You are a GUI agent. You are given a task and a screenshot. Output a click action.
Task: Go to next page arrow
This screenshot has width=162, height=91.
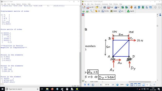(x=113, y=85)
